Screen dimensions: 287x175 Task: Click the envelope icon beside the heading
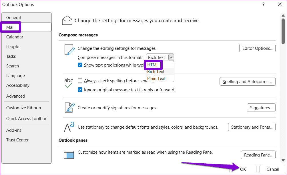tap(67, 20)
